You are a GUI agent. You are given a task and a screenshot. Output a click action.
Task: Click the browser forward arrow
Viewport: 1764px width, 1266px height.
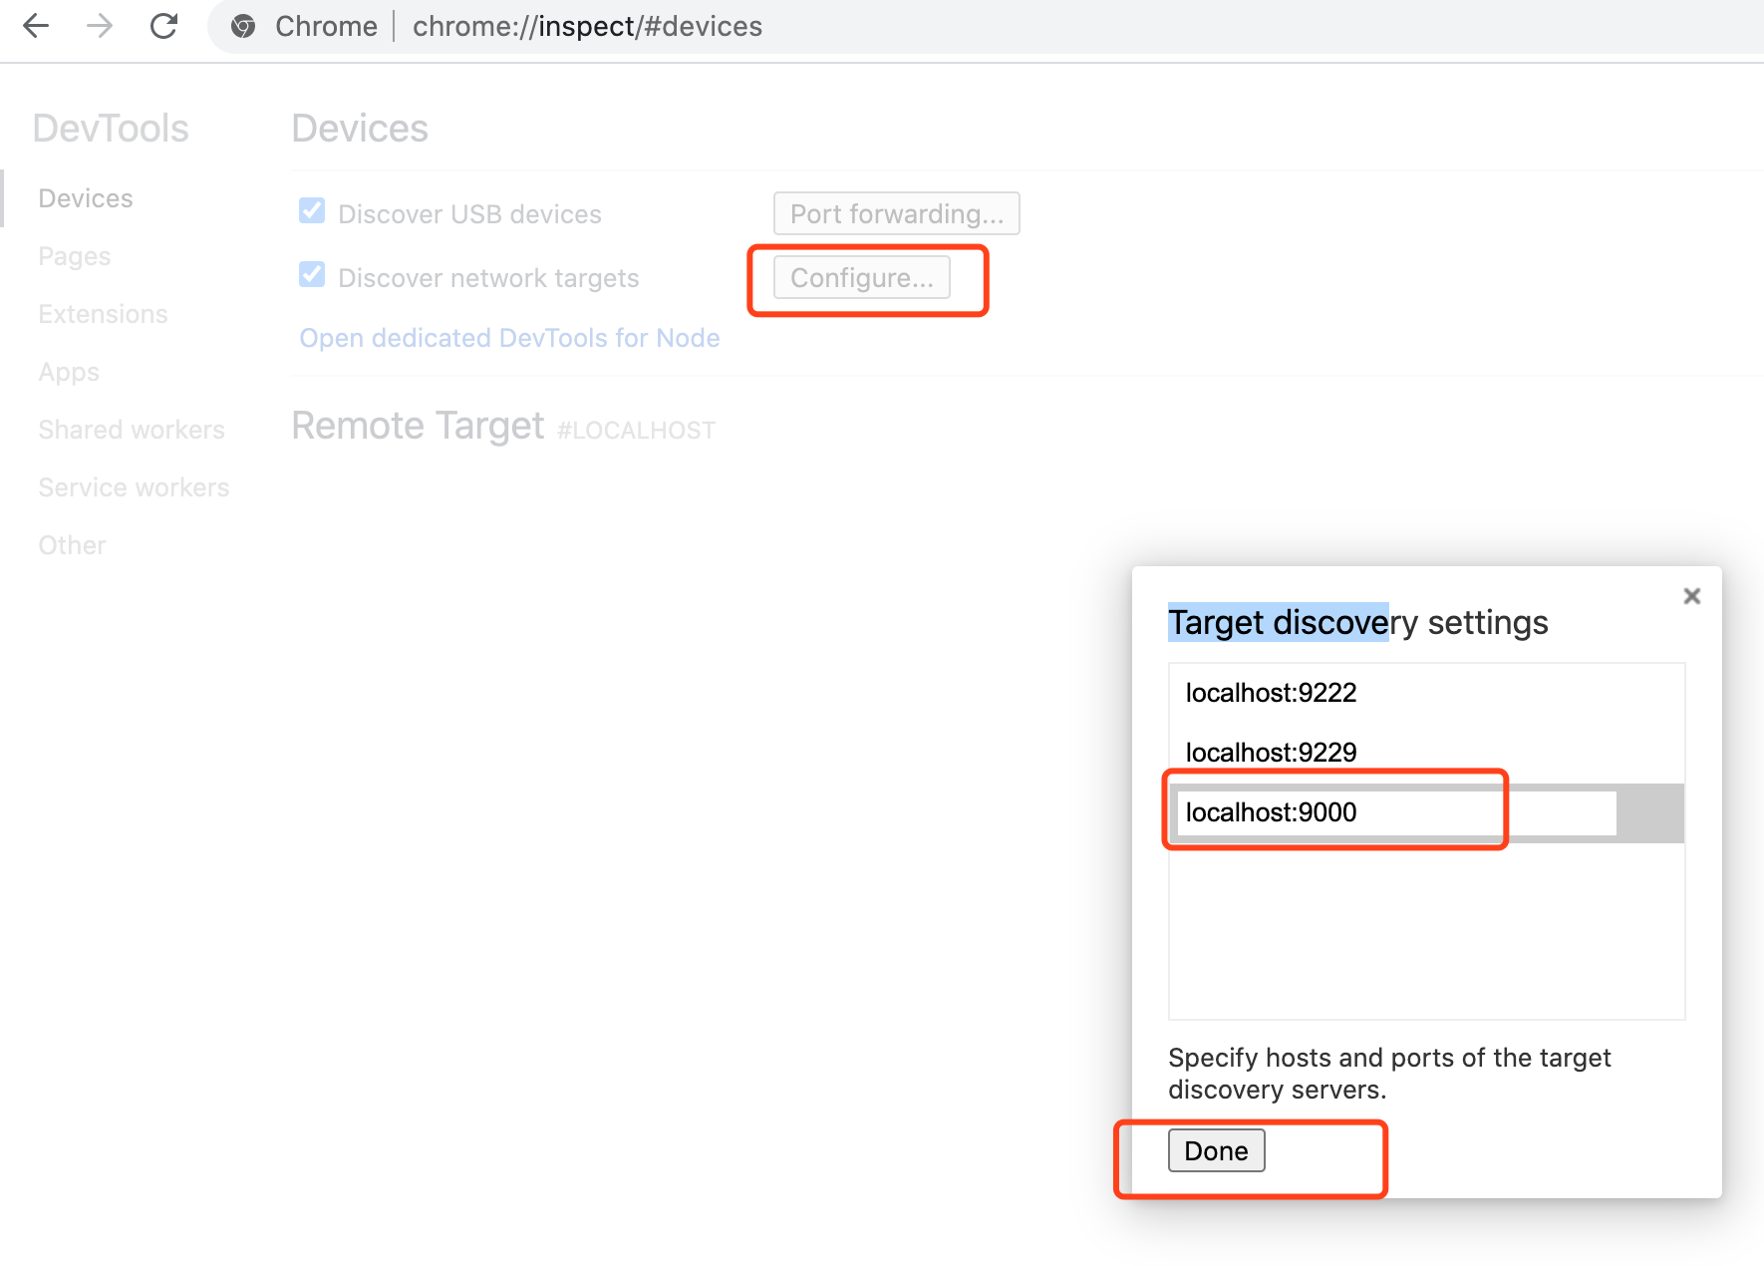tap(100, 26)
